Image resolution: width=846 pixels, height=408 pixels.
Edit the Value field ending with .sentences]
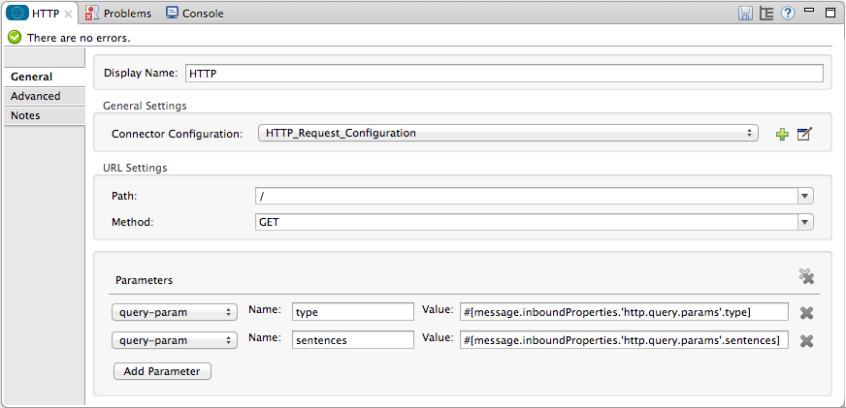(624, 340)
